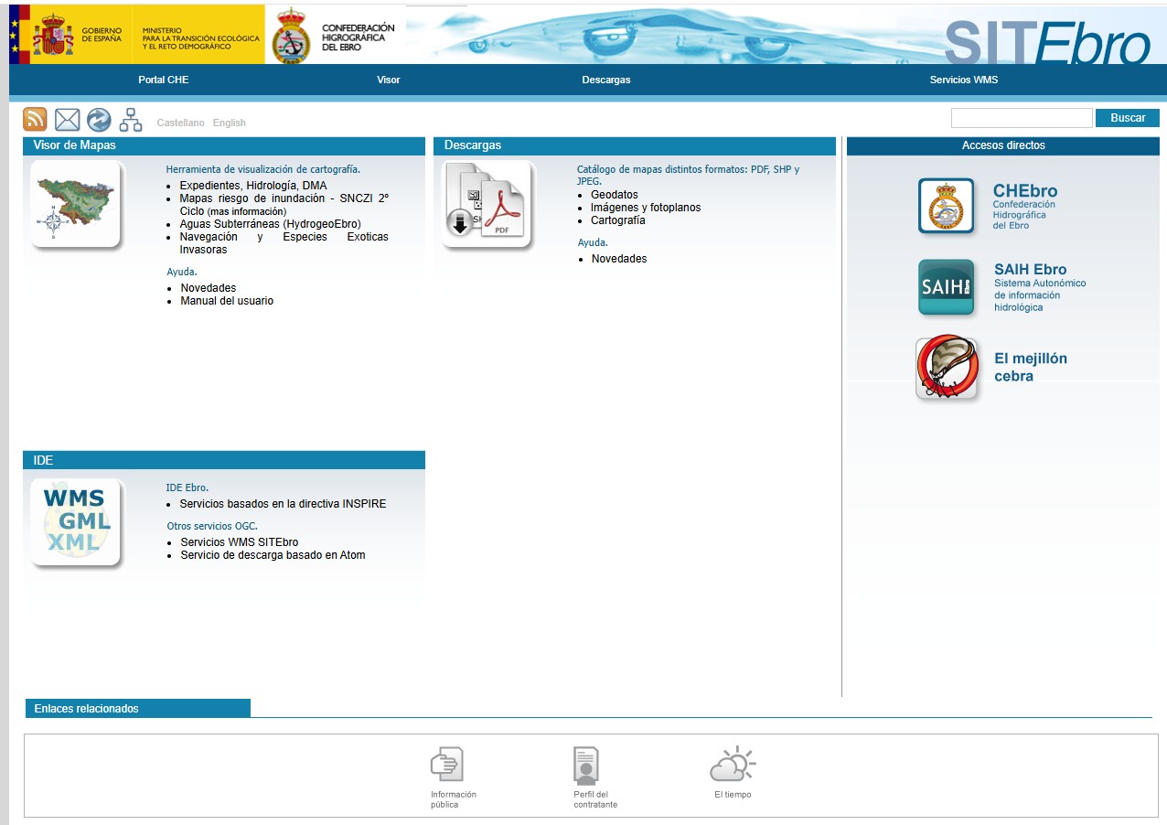1167x825 pixels.
Task: Open the Visor de Mapas map thumbnail
Action: [x=76, y=204]
